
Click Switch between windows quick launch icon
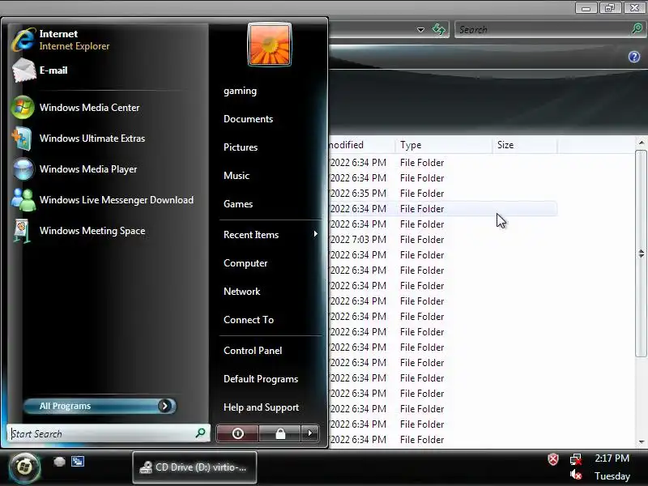[78, 462]
